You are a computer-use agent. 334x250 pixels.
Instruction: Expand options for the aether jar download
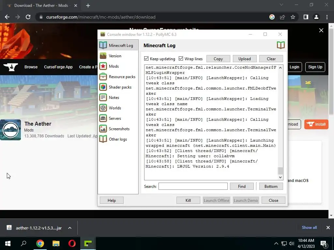pyautogui.click(x=70, y=228)
